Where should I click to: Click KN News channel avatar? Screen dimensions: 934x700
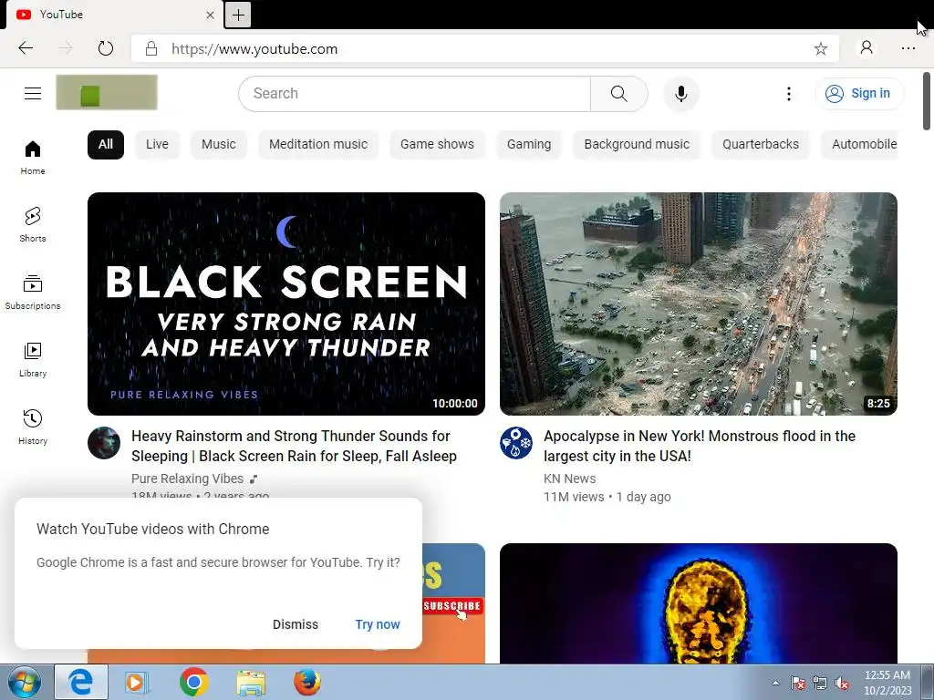point(516,443)
